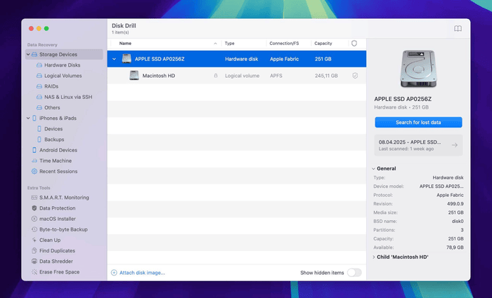Click the '499.0.9' revision value
Screen dimensions: 492x298
tap(455, 204)
